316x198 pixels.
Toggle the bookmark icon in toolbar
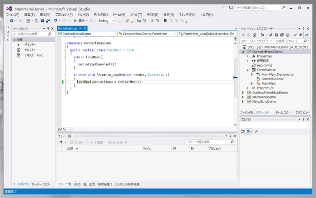(165, 21)
